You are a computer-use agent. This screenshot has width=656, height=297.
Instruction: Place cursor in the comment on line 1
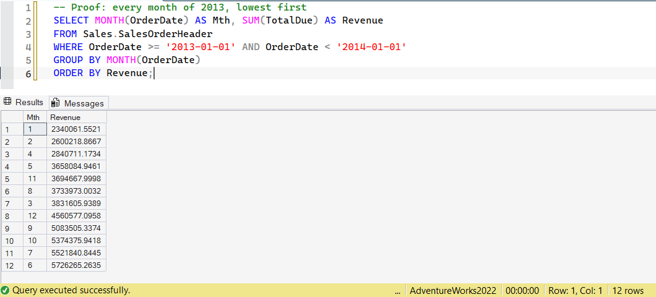pyautogui.click(x=180, y=7)
